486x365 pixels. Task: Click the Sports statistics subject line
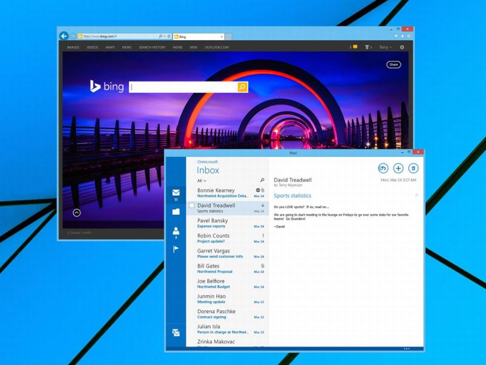pyautogui.click(x=292, y=195)
